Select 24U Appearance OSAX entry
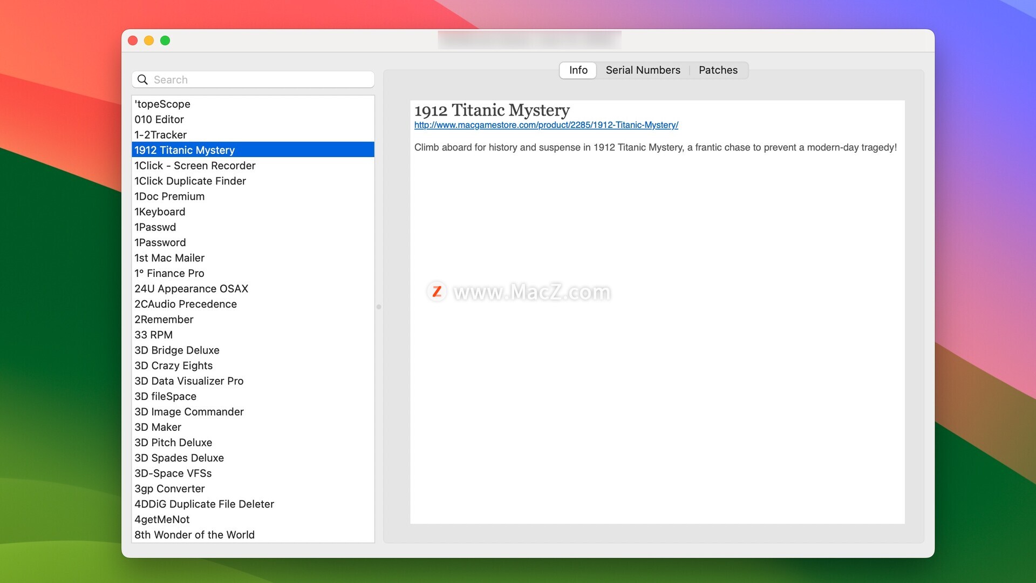The width and height of the screenshot is (1036, 583). click(x=253, y=289)
